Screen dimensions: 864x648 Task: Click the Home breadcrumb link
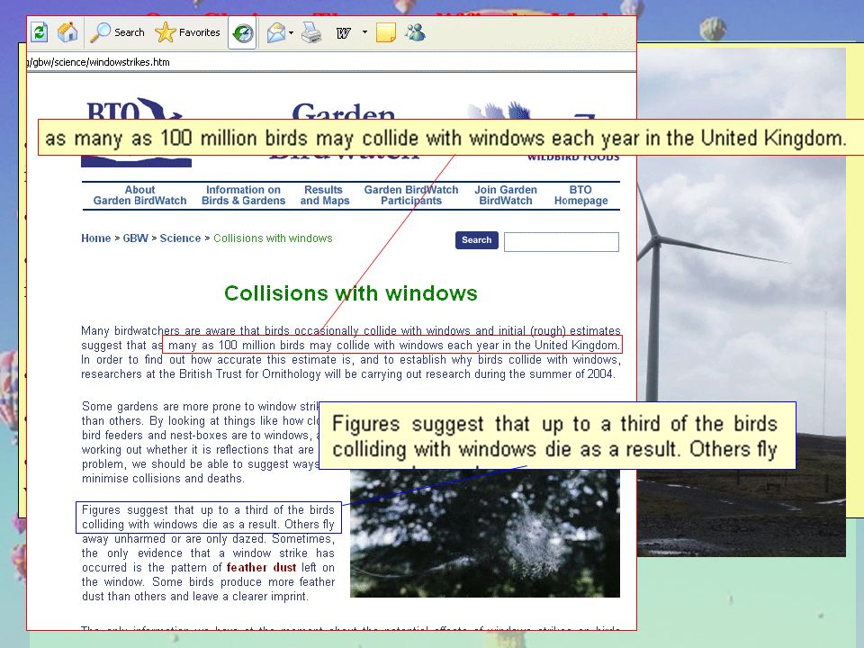click(96, 238)
